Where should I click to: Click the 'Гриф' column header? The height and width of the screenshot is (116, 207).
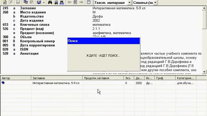165,78
